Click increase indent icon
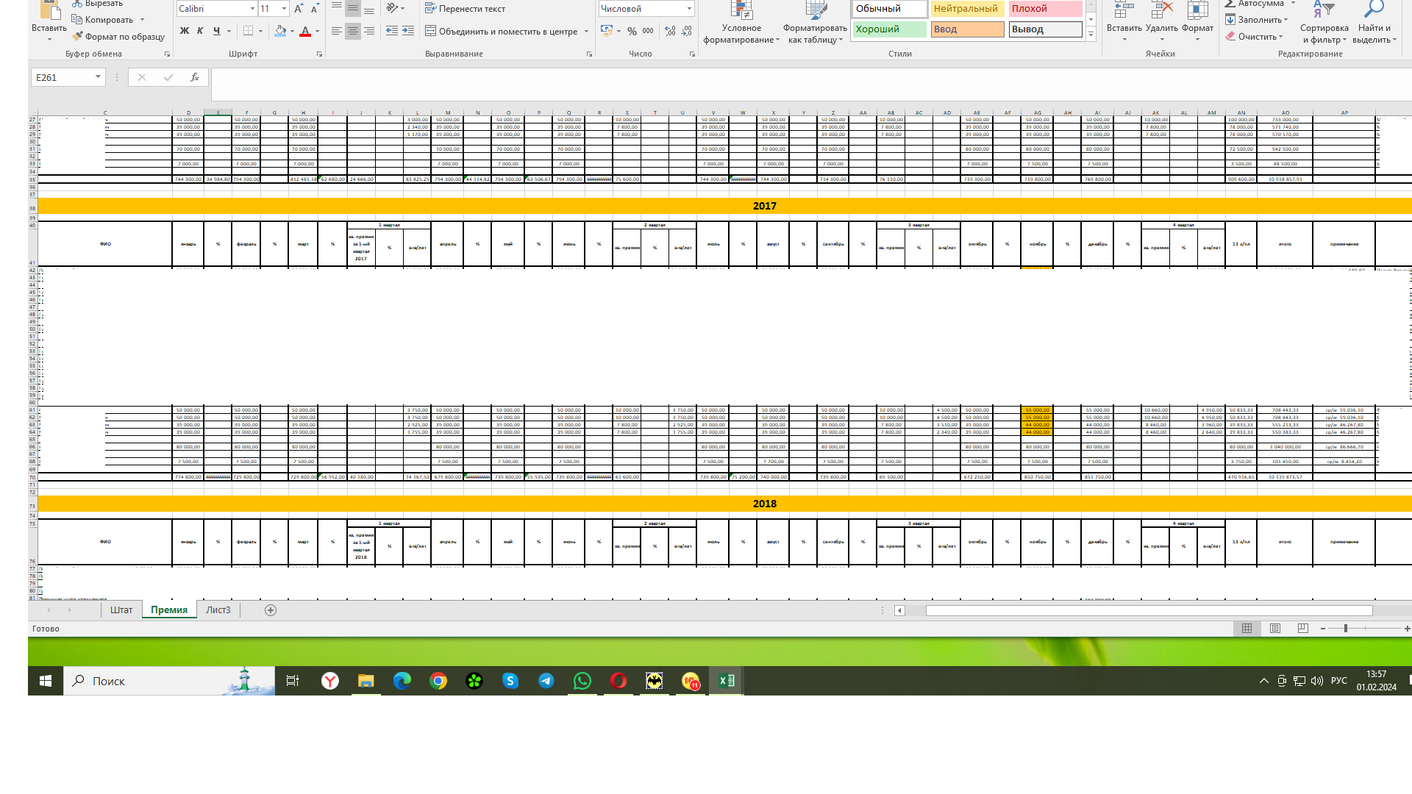 pyautogui.click(x=408, y=31)
